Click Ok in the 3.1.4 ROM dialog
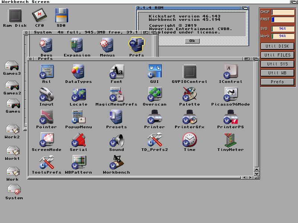 pos(192,41)
